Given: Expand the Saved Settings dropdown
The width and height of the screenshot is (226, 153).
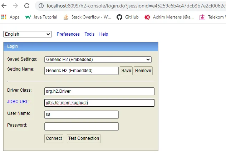Looking at the screenshot, I should (98, 60).
